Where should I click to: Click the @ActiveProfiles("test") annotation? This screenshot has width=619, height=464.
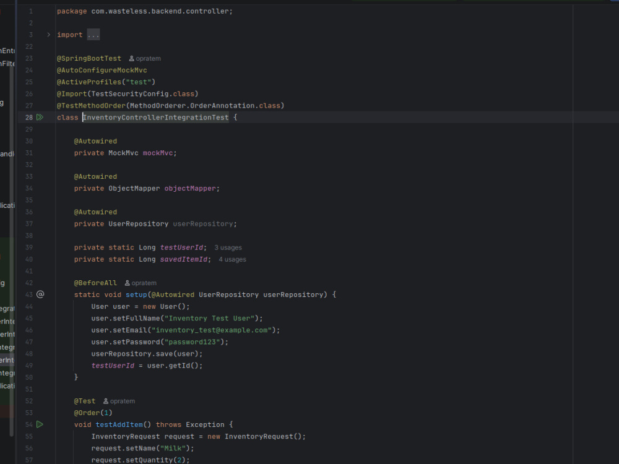coord(106,82)
